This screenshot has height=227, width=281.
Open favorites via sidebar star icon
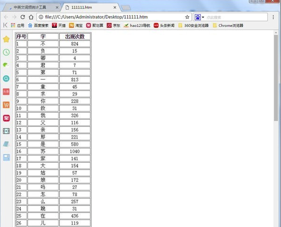(x=6, y=39)
